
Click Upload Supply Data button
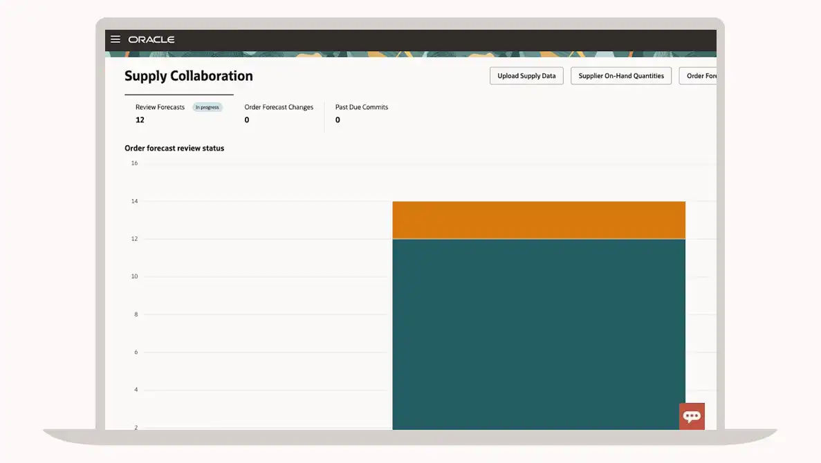[x=526, y=76]
